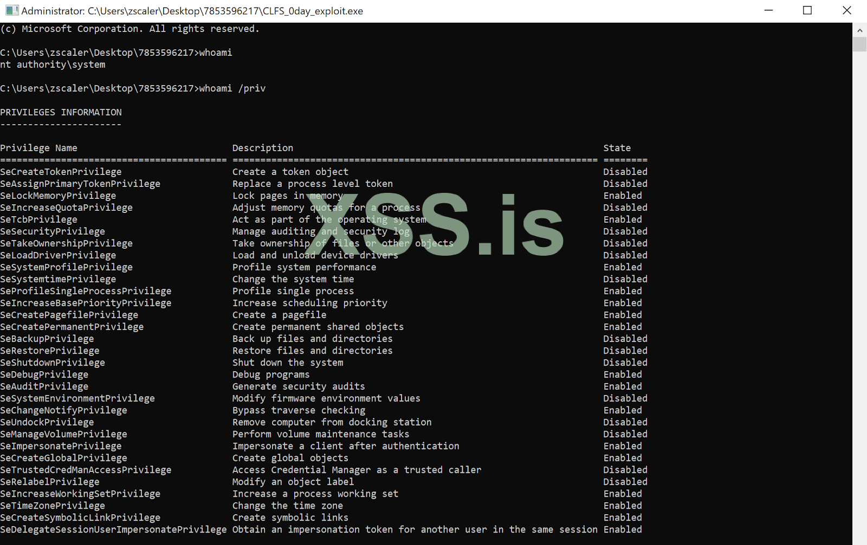Click SeIncreaseQuotaPrivilege privilege name
This screenshot has width=867, height=545.
pos(66,207)
